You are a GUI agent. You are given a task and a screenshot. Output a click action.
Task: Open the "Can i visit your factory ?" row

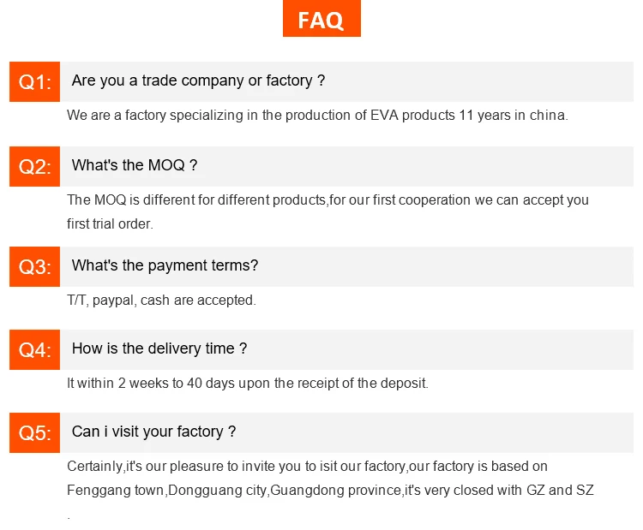coord(153,432)
